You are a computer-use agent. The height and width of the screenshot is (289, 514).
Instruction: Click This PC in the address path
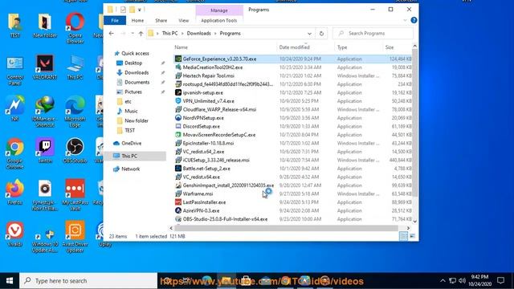click(x=169, y=34)
